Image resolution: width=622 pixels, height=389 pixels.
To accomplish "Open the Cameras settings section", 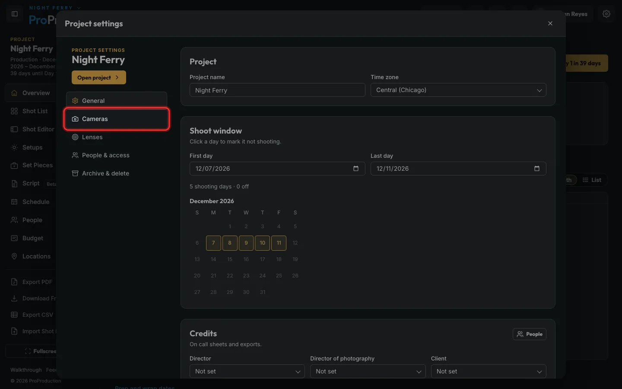I will (117, 119).
